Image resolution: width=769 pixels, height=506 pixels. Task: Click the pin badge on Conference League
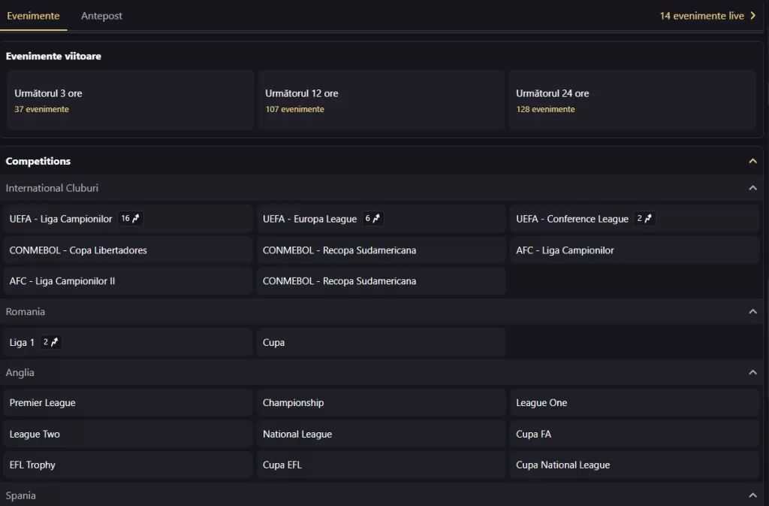point(644,218)
